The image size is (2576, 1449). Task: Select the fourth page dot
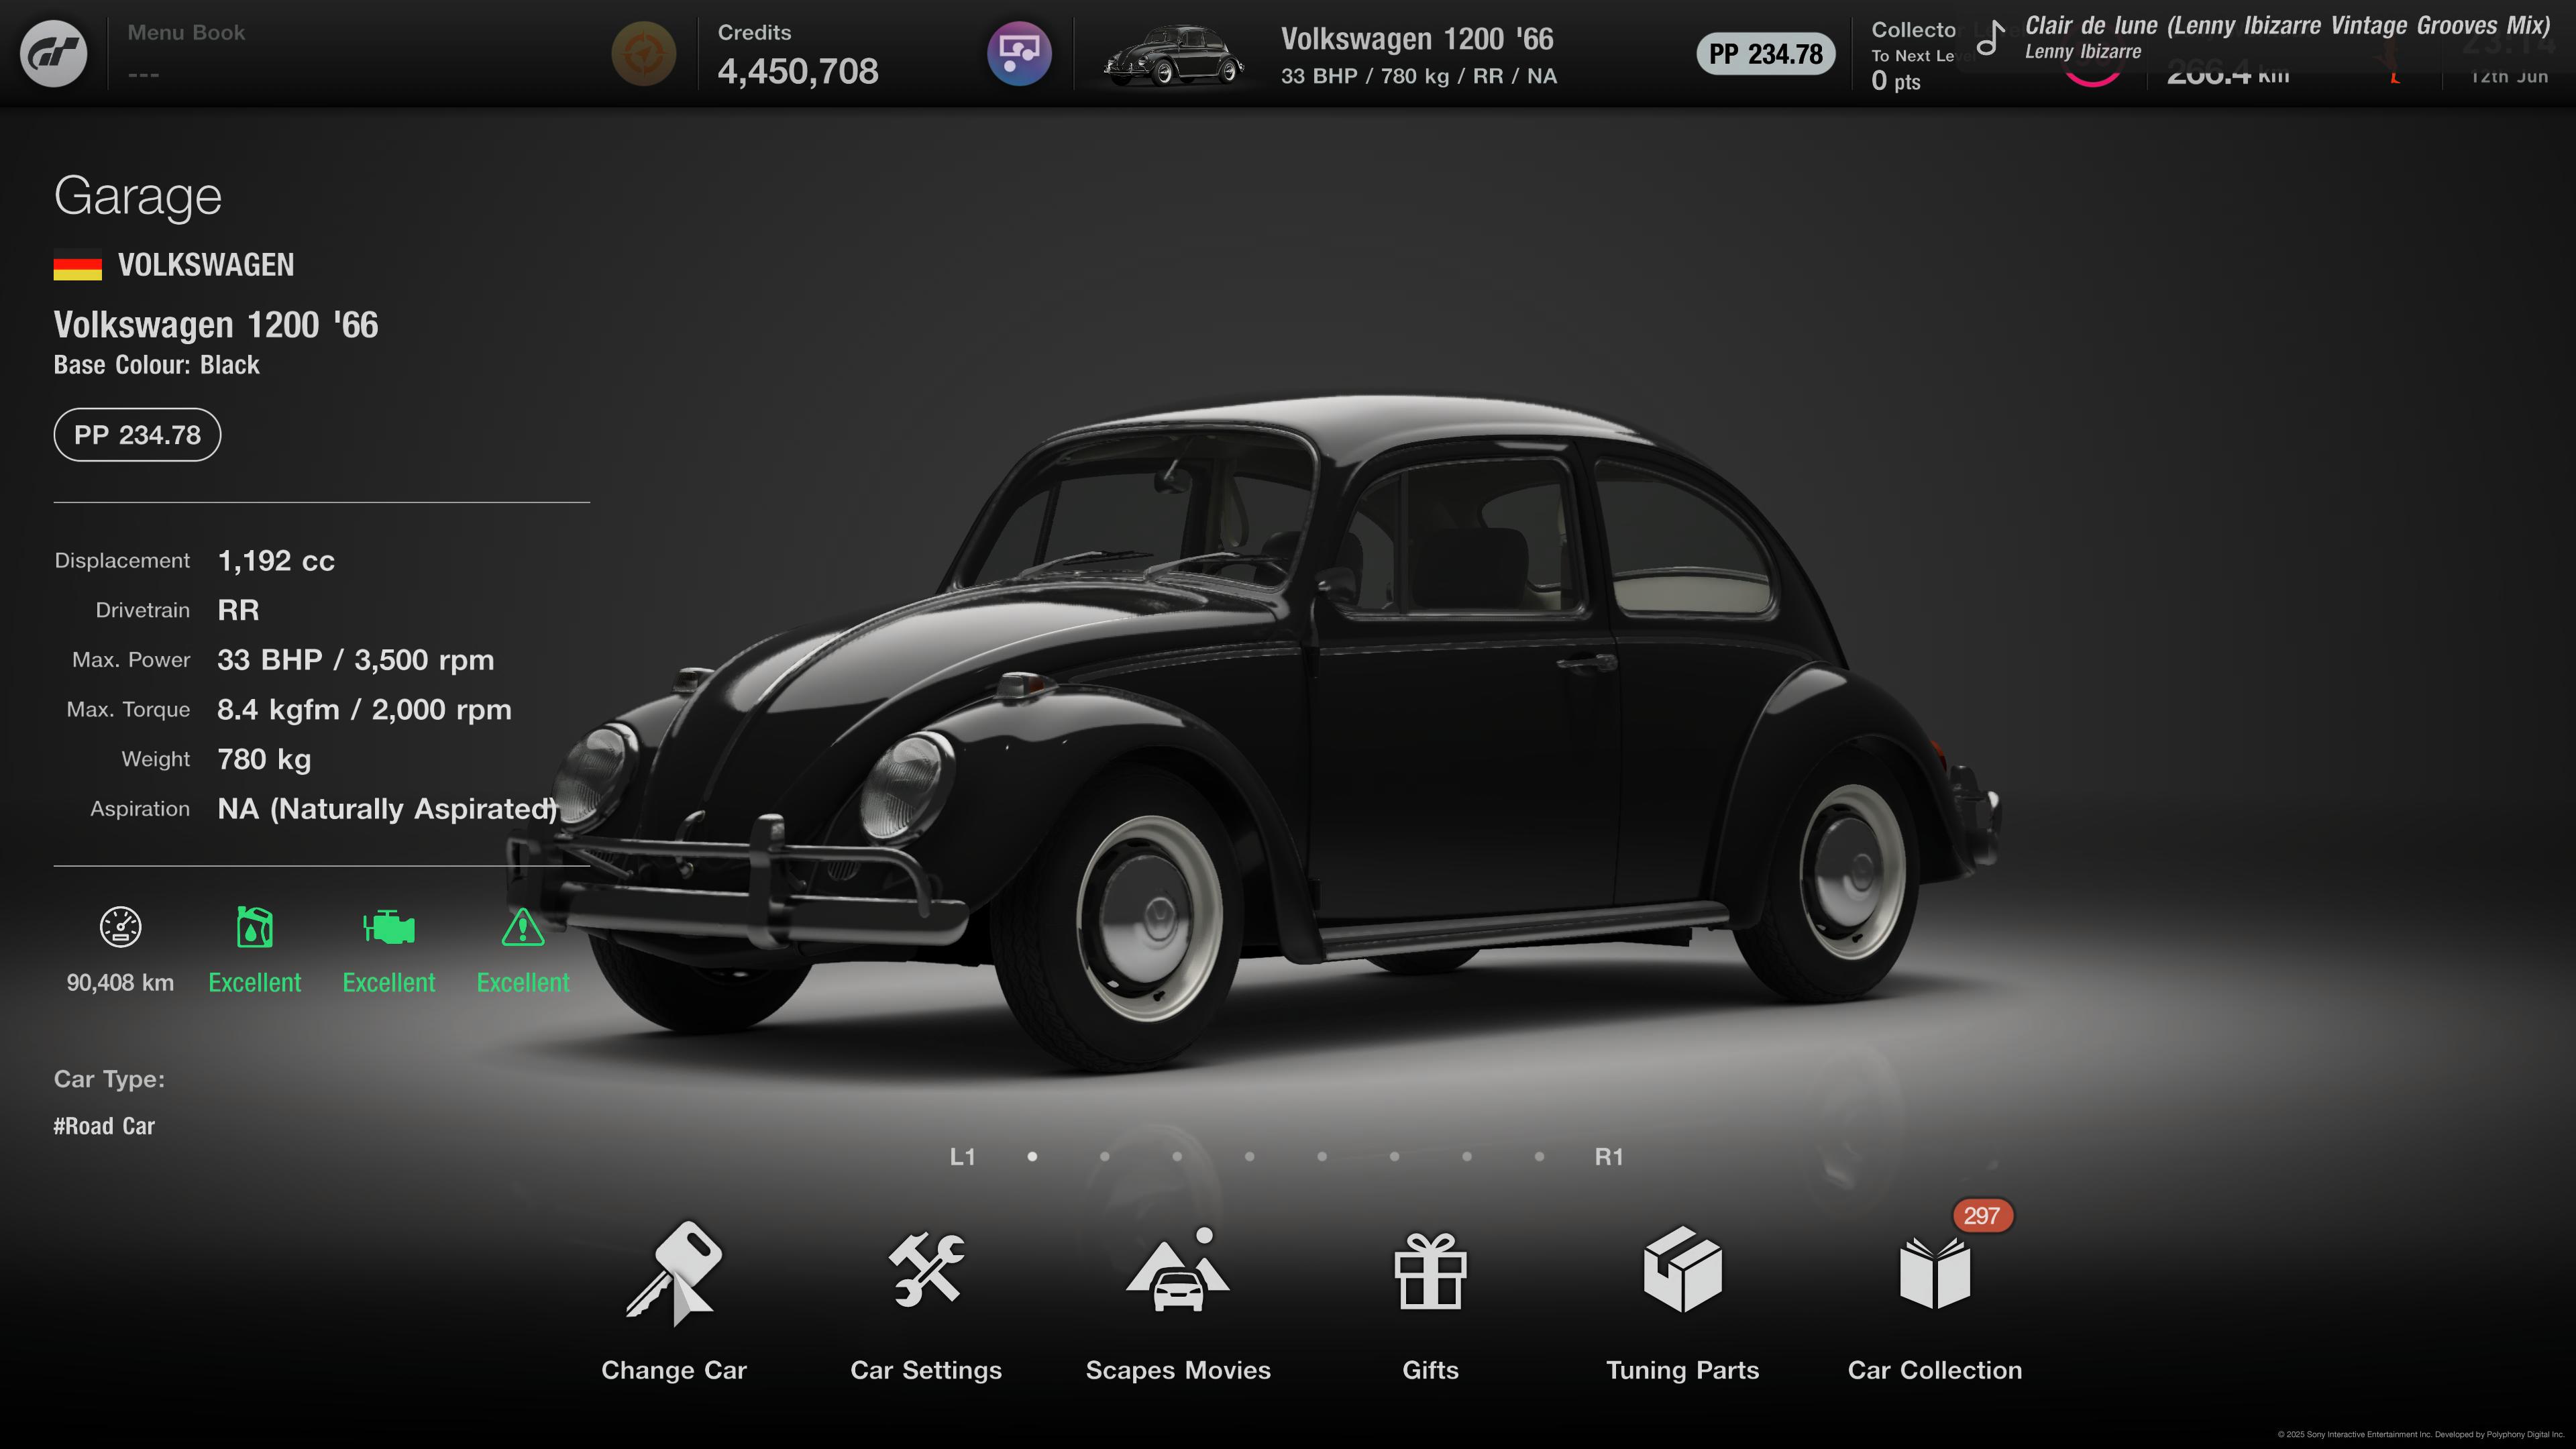(1249, 1157)
